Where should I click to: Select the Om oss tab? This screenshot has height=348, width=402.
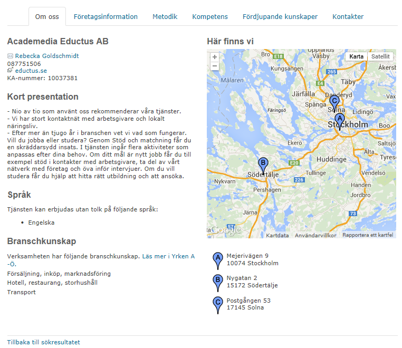(x=47, y=17)
